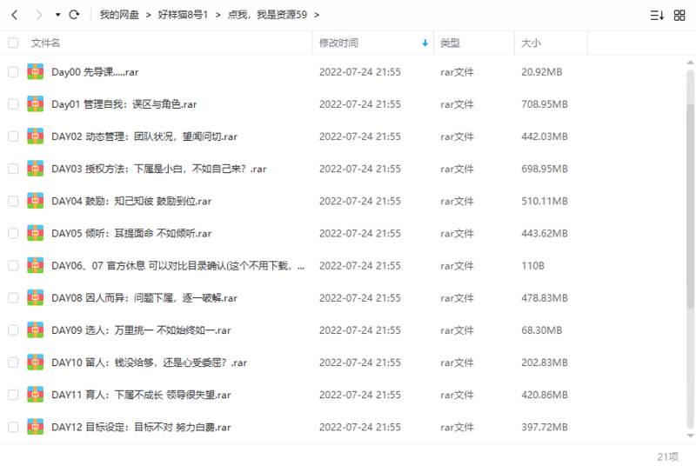The height and width of the screenshot is (466, 696).
Task: Check the box for Day01 管理自我 file
Action: [x=13, y=104]
